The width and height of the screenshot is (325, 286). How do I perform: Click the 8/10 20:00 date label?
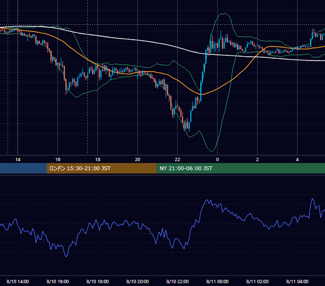point(138,281)
